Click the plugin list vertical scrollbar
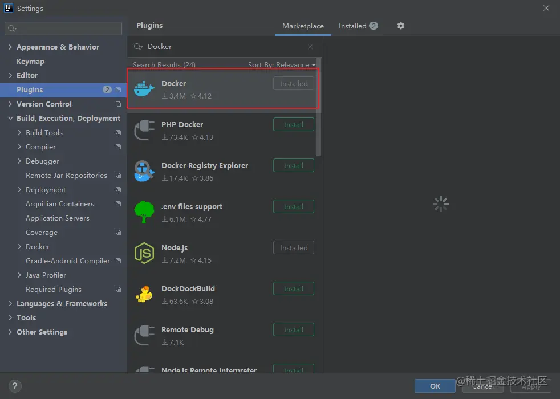560x399 pixels. pos(319,107)
